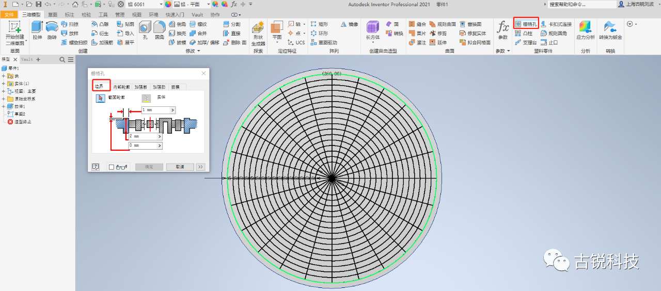
Task: Switch to the 环境 ribbon tab
Action: [x=153, y=14]
